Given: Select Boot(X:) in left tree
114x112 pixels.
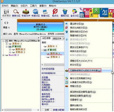Looking at the screenshot, I should (x=14, y=55).
